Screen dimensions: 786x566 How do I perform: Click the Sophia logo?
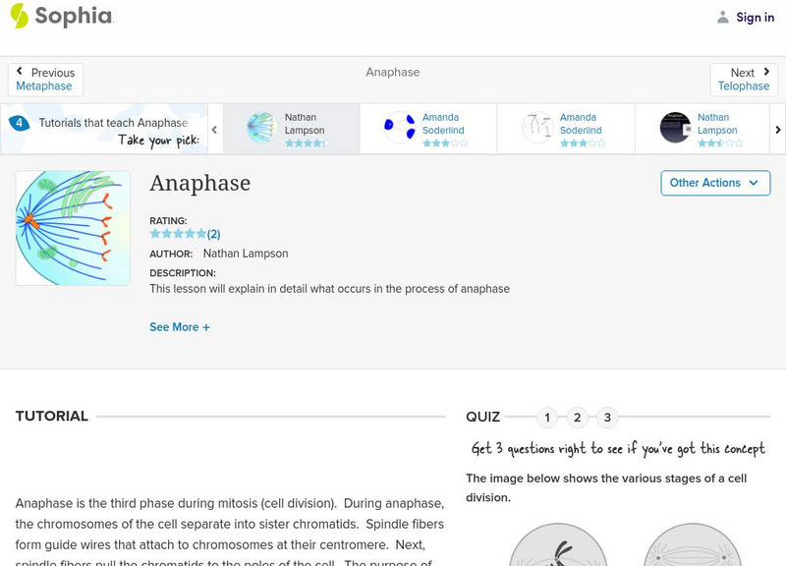coord(61,17)
